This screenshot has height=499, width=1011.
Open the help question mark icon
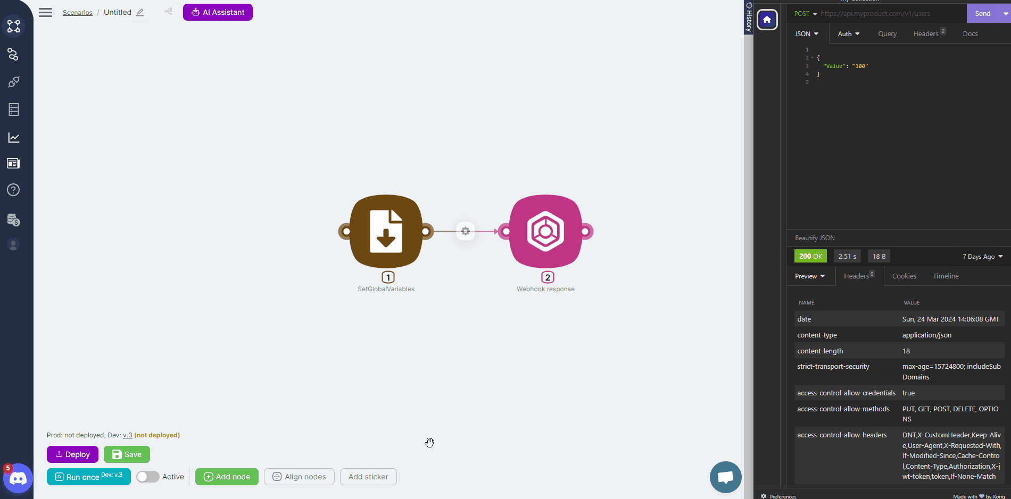point(14,190)
